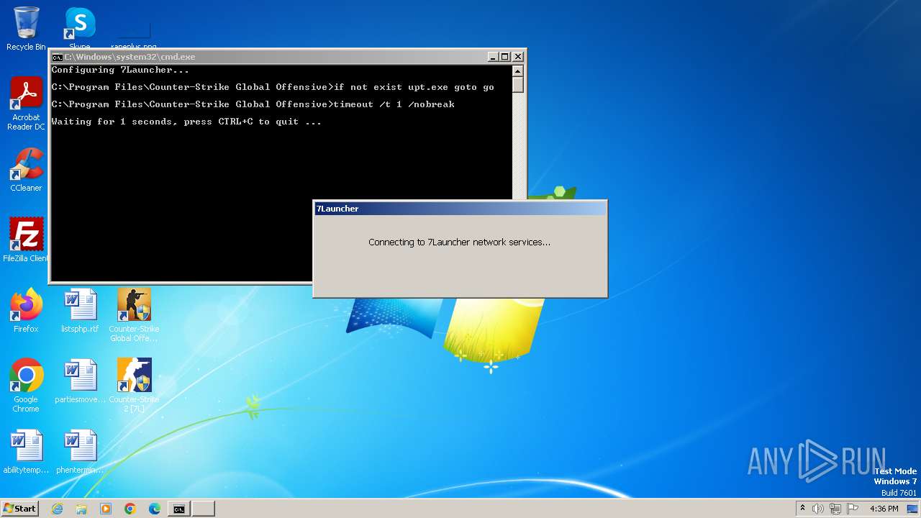This screenshot has height=518, width=921.
Task: Open Google Chrome desktop shortcut
Action: click(26, 386)
